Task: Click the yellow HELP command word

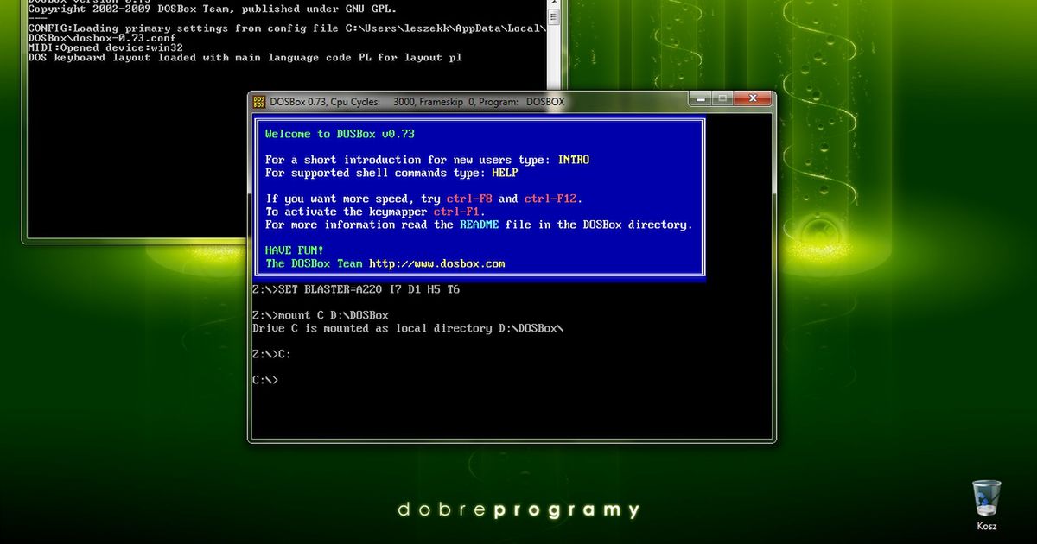Action: (x=505, y=173)
